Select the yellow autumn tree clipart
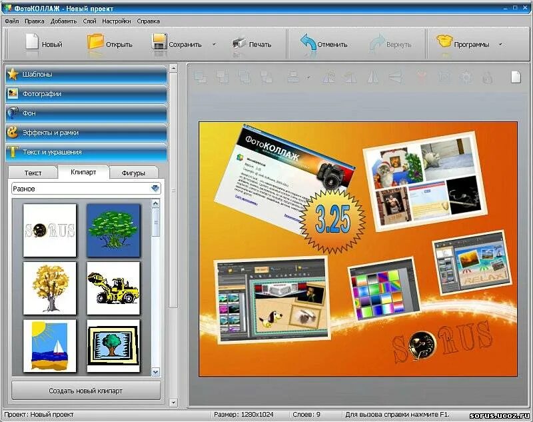 pos(49,288)
